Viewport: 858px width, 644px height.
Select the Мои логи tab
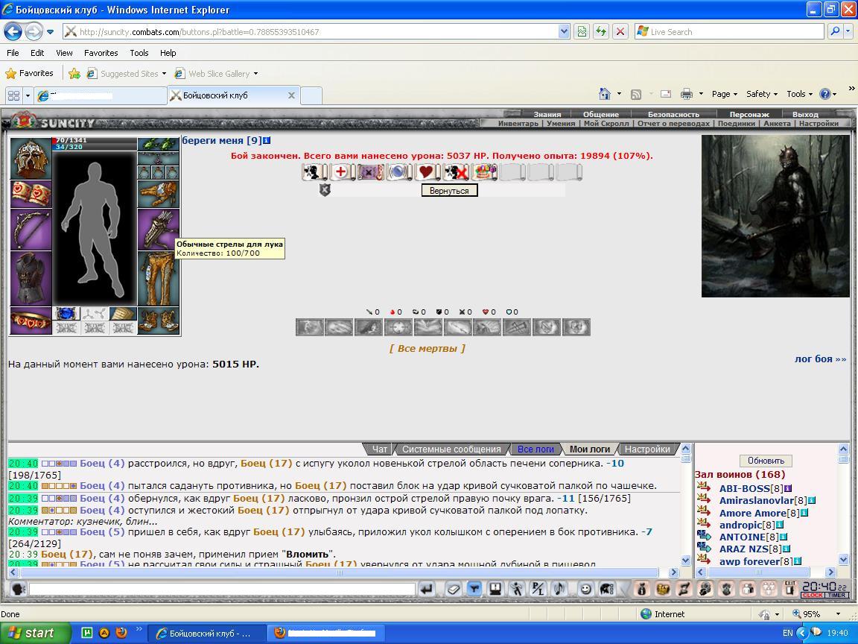click(590, 449)
